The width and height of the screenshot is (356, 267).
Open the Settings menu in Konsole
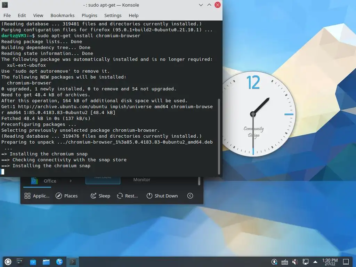click(x=113, y=15)
